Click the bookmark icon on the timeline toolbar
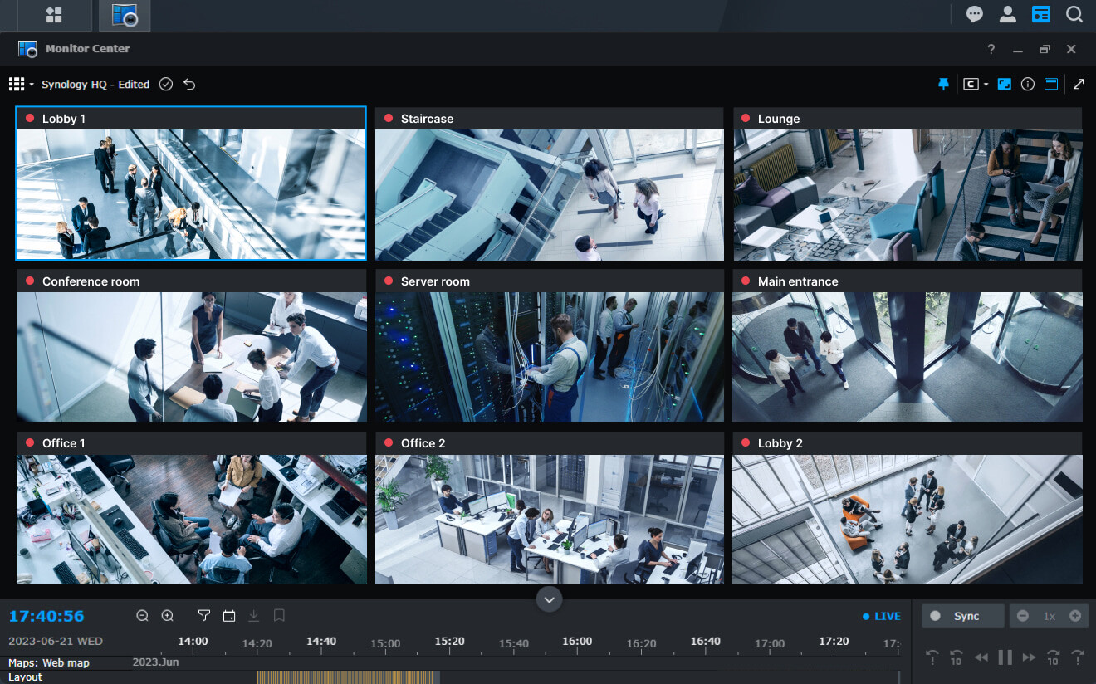This screenshot has height=684, width=1096. 279,615
